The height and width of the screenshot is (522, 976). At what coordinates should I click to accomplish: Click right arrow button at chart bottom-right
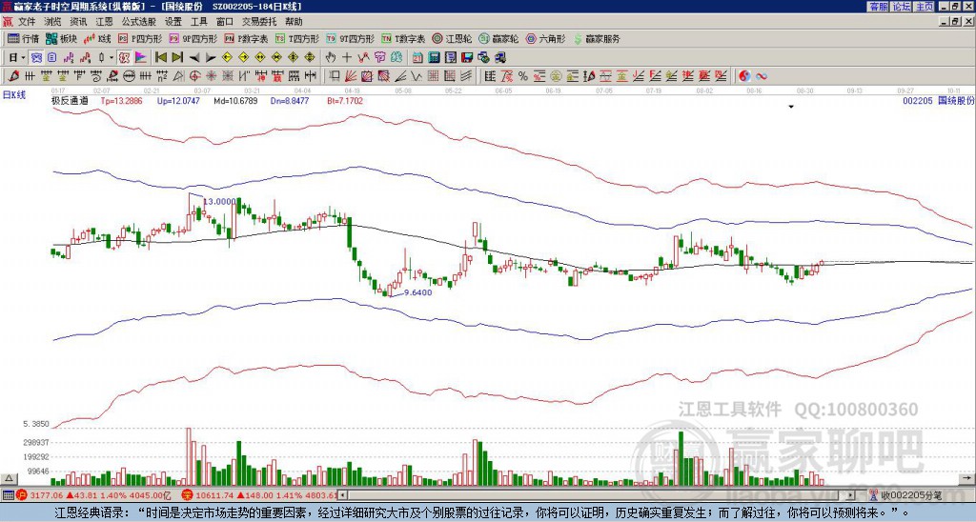pyautogui.click(x=967, y=478)
